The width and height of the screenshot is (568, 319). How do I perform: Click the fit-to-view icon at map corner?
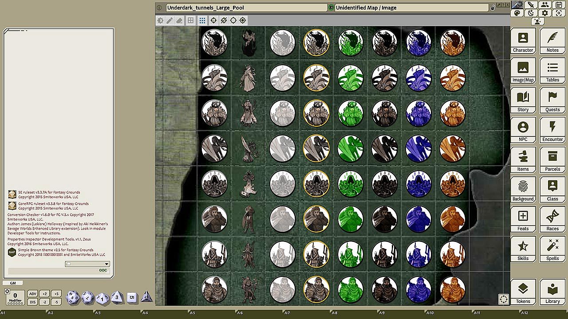(503, 299)
